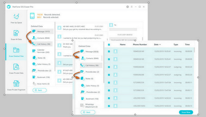Open the Erase Private Data section
This screenshot has height=117, width=206.
click(16, 69)
